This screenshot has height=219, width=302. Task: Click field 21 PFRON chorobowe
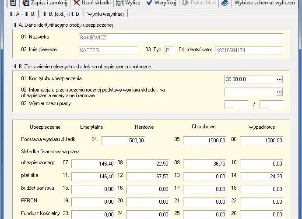pyautogui.click(x=205, y=202)
